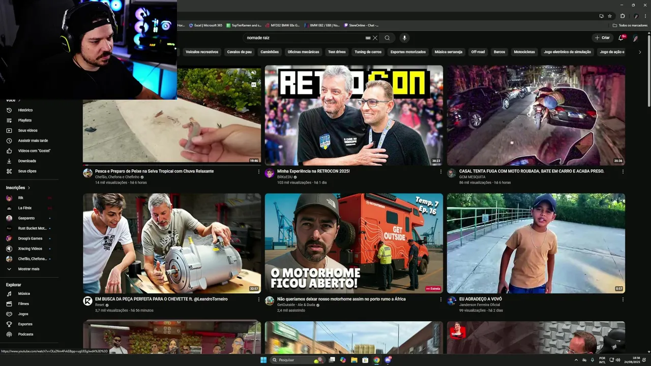Open Seus vídeos from the sidebar
The height and width of the screenshot is (366, 651).
28,130
